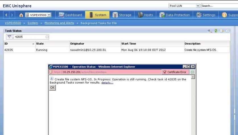Go to the Data Protection tab

pyautogui.click(x=175, y=15)
